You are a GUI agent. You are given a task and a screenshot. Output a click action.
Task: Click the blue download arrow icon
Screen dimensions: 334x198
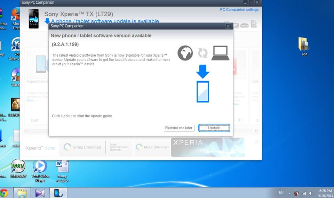202,72
